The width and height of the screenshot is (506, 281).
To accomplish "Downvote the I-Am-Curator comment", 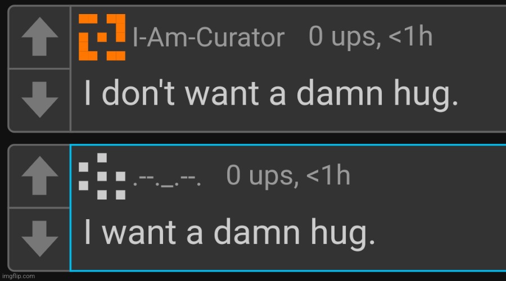I will pyautogui.click(x=40, y=99).
